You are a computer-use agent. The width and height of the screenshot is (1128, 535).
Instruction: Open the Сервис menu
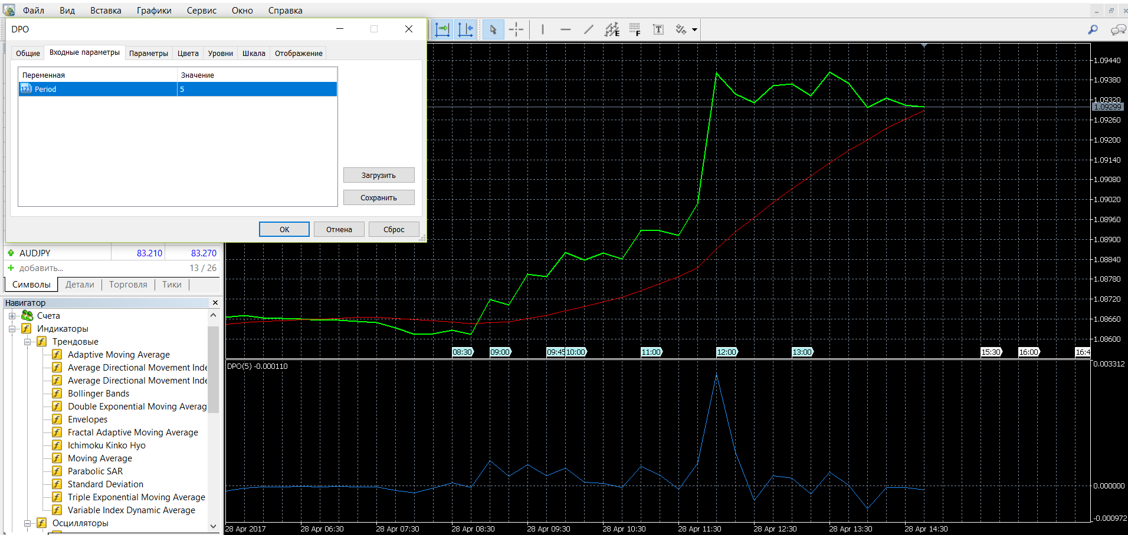click(x=202, y=11)
